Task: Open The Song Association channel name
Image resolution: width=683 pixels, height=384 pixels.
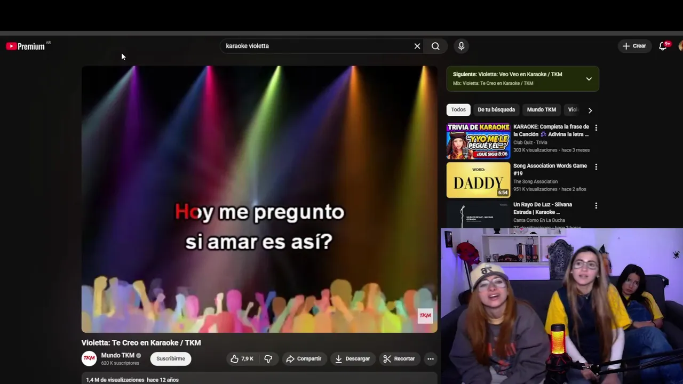Action: tap(535, 182)
